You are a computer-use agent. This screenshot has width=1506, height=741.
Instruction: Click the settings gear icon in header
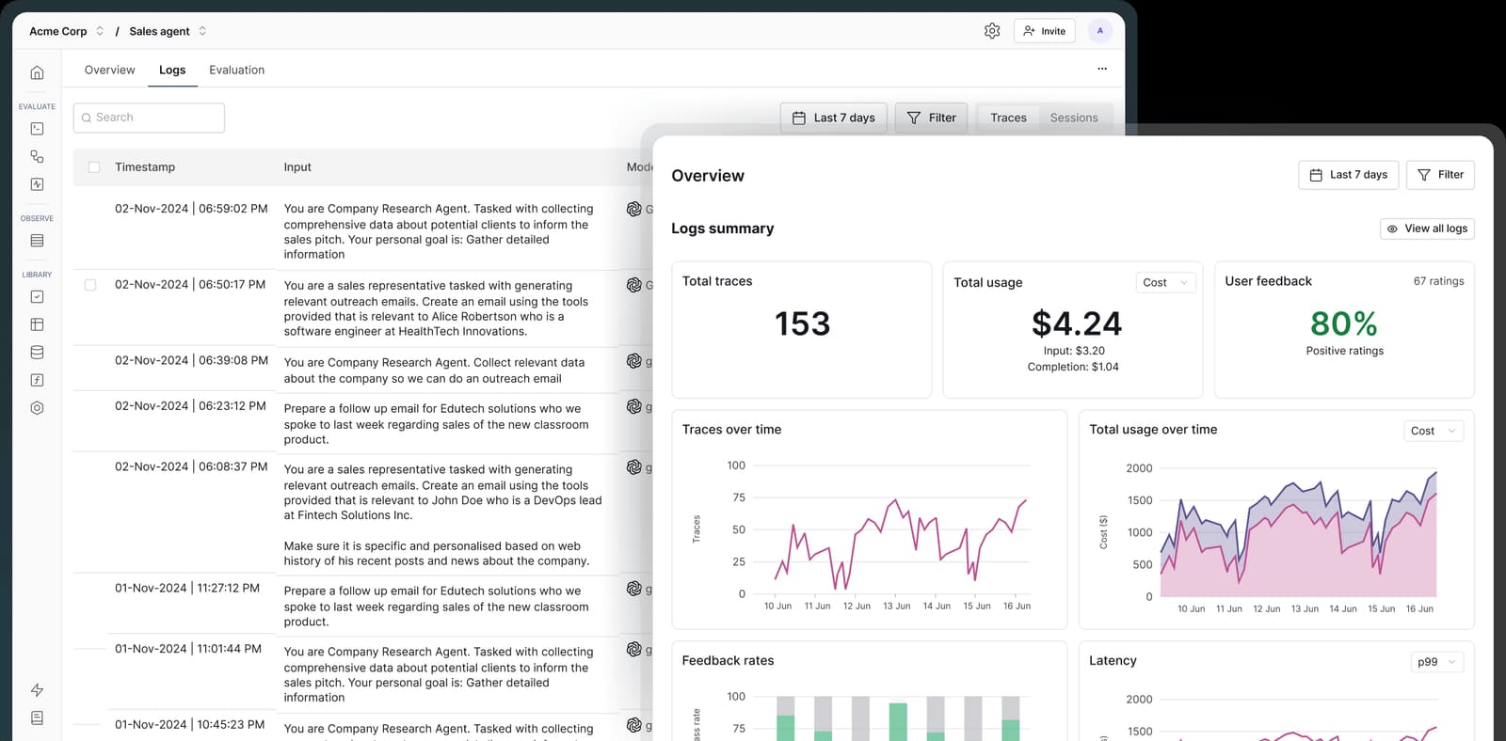tap(992, 31)
